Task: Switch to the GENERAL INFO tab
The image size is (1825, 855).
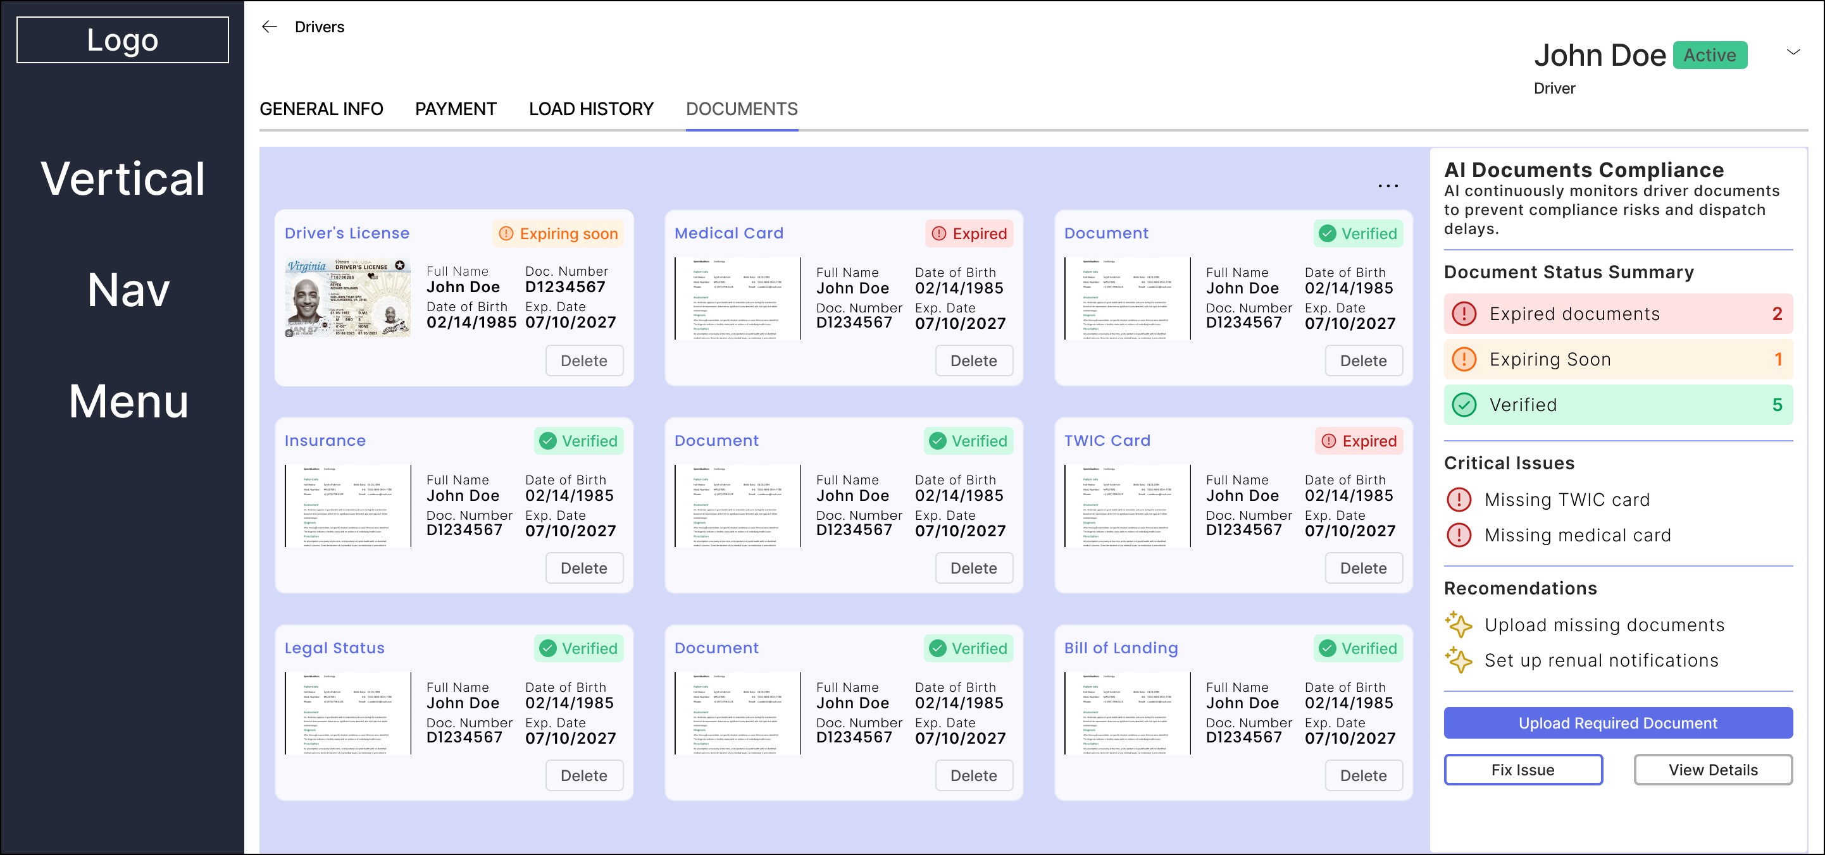Action: tap(321, 109)
